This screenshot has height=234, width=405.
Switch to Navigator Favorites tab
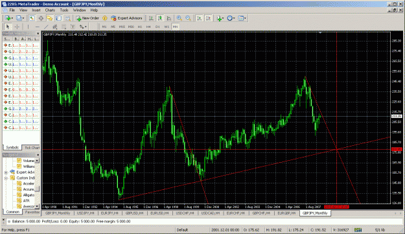32,212
